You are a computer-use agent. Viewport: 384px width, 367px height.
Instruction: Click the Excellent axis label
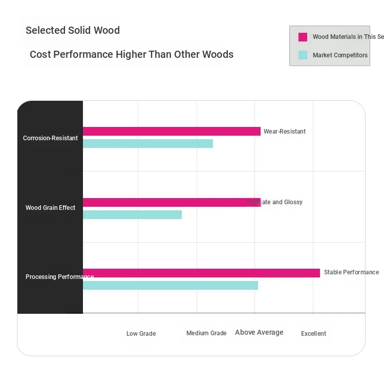click(x=313, y=334)
